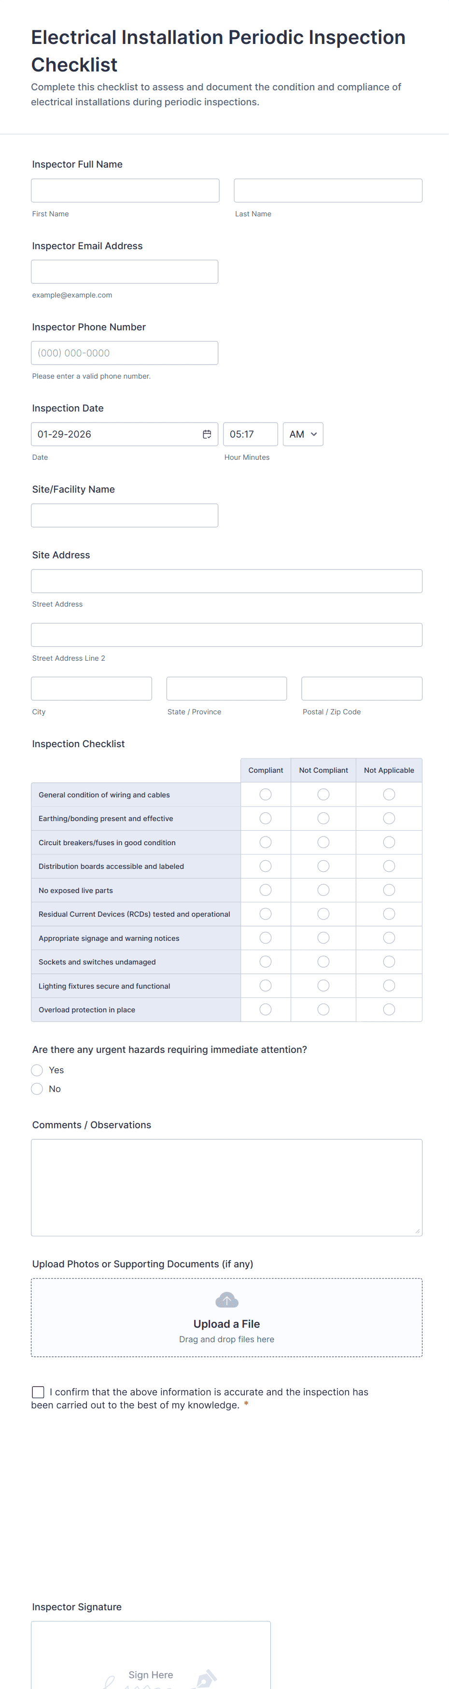Mark earthing/bonding as Not Compliant
The height and width of the screenshot is (1689, 449).
click(323, 818)
